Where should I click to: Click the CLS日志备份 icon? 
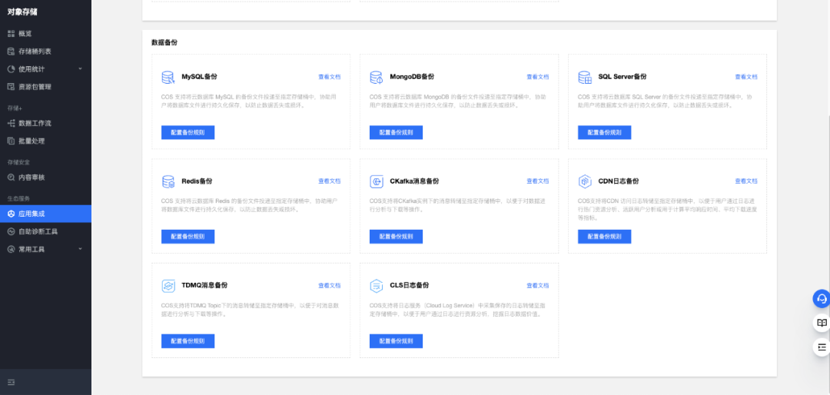[377, 286]
